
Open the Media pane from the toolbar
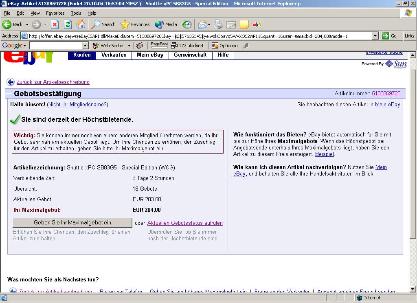(166, 24)
